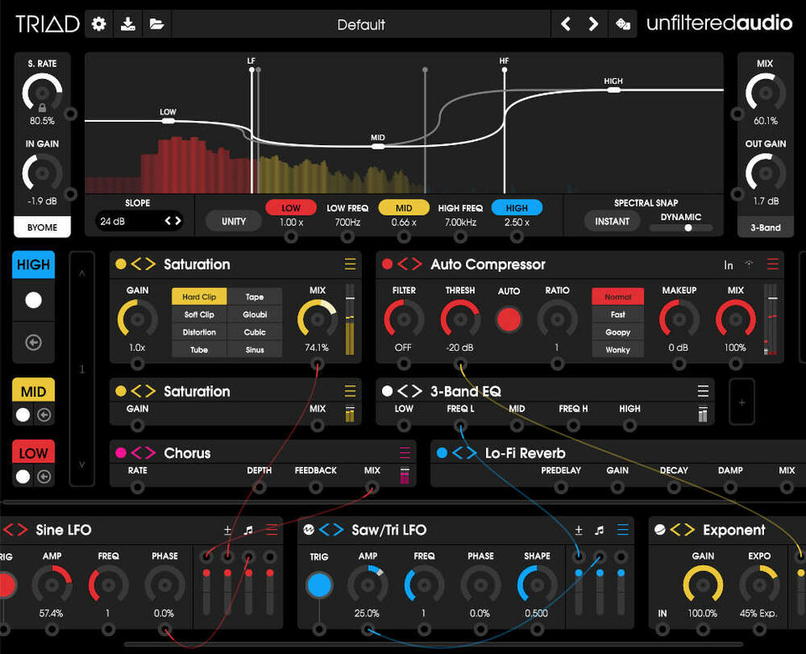Click the preset randomize icon beside the arrows
The height and width of the screenshot is (654, 806).
pos(622,24)
